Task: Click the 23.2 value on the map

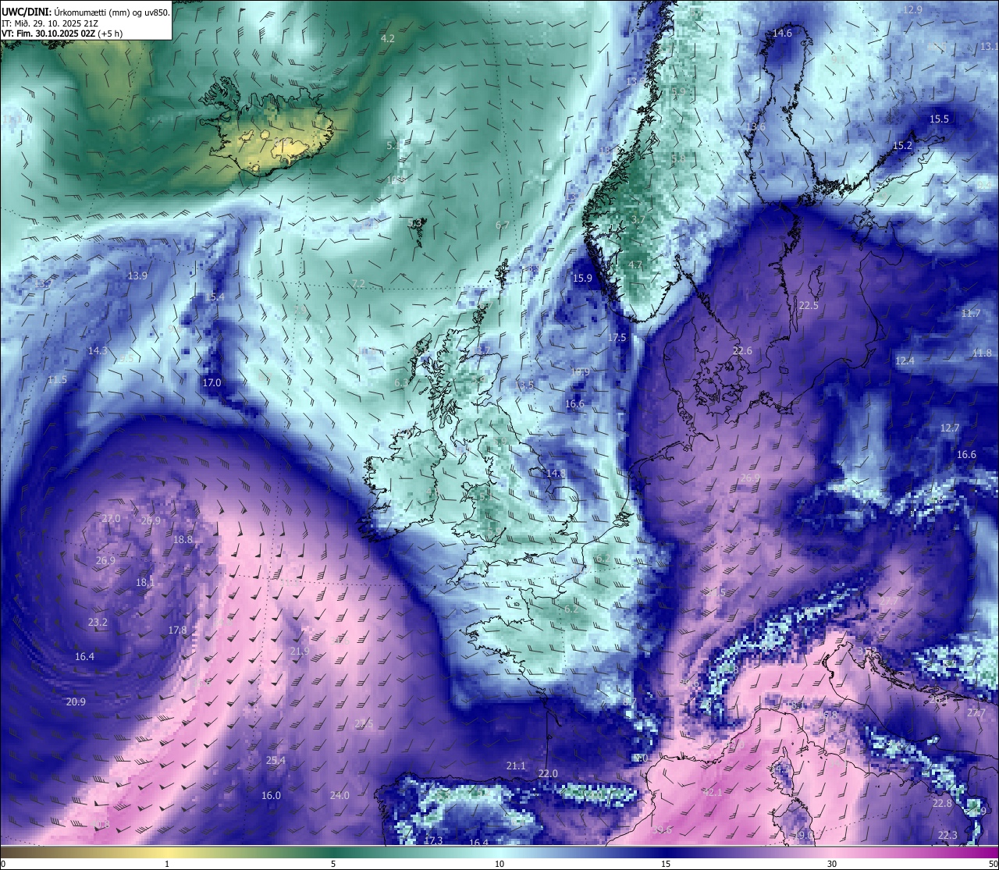Action: tap(98, 622)
